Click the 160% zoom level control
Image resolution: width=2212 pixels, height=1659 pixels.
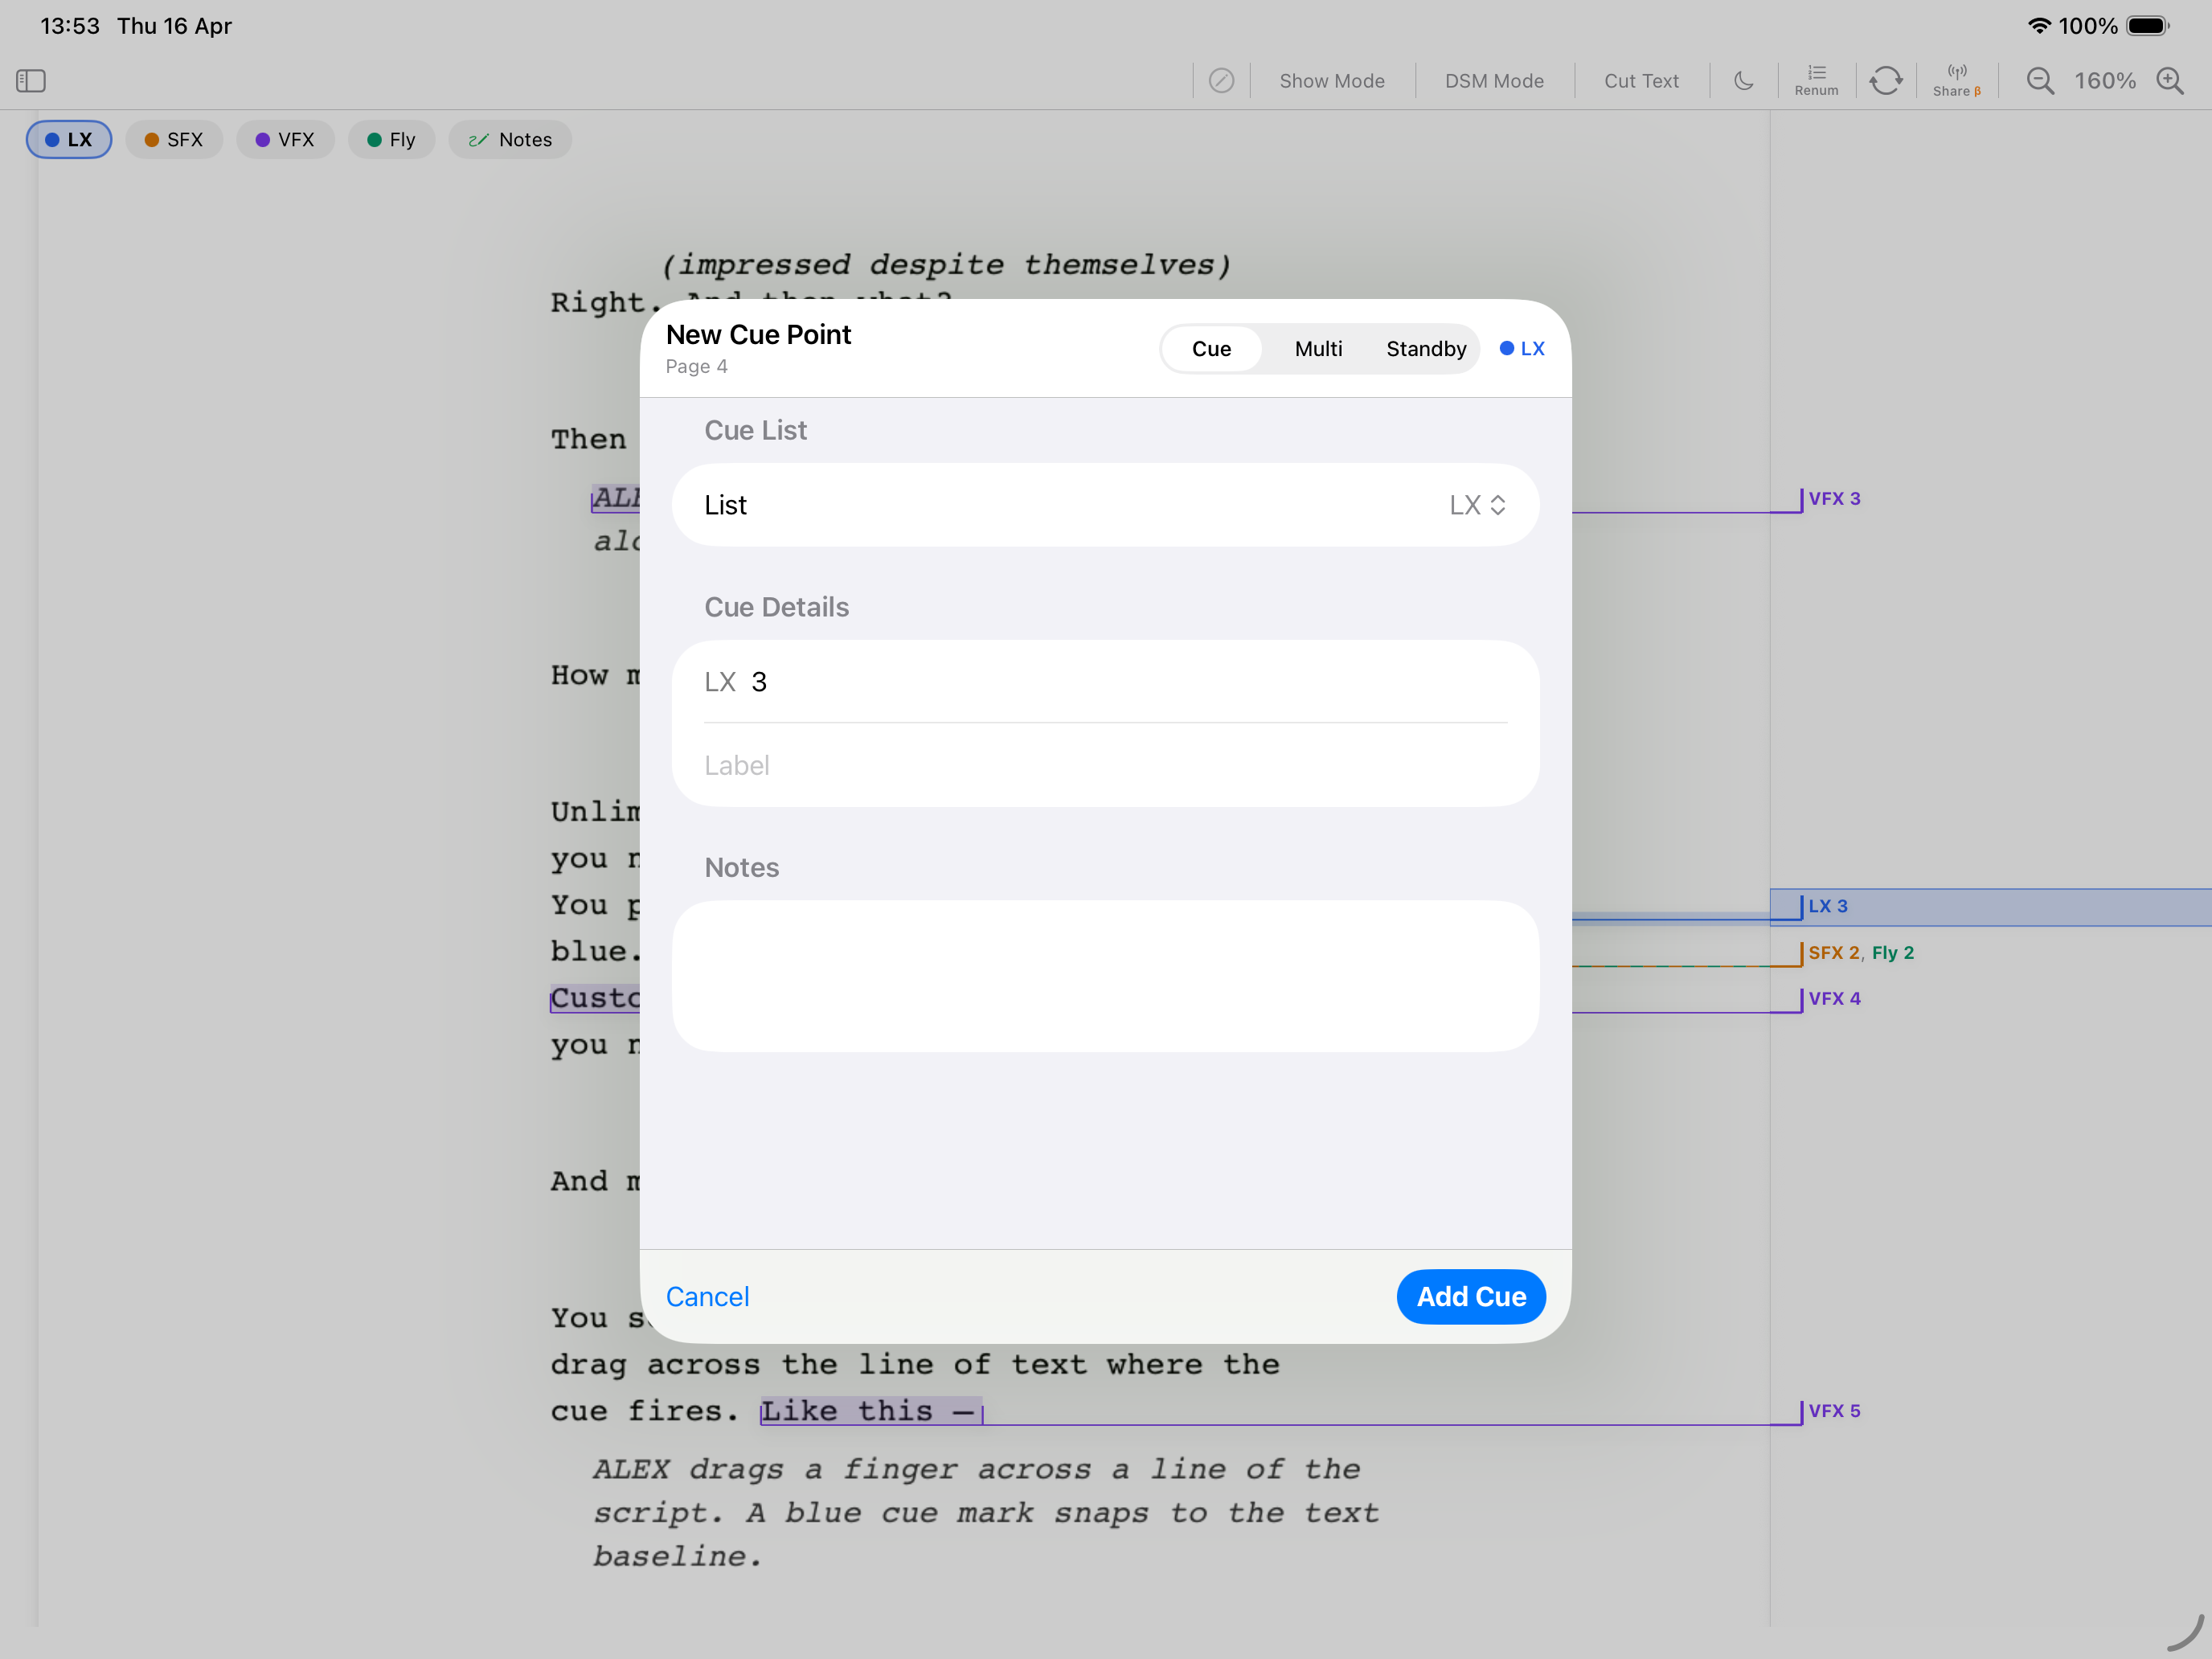(2104, 80)
